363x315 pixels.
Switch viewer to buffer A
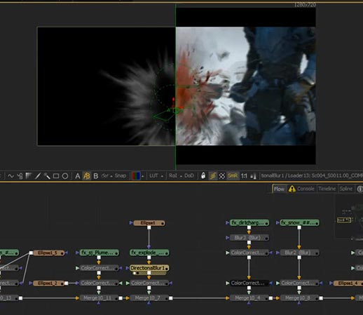[x=78, y=176]
